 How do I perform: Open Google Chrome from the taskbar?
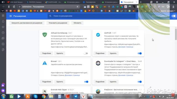click(x=44, y=97)
